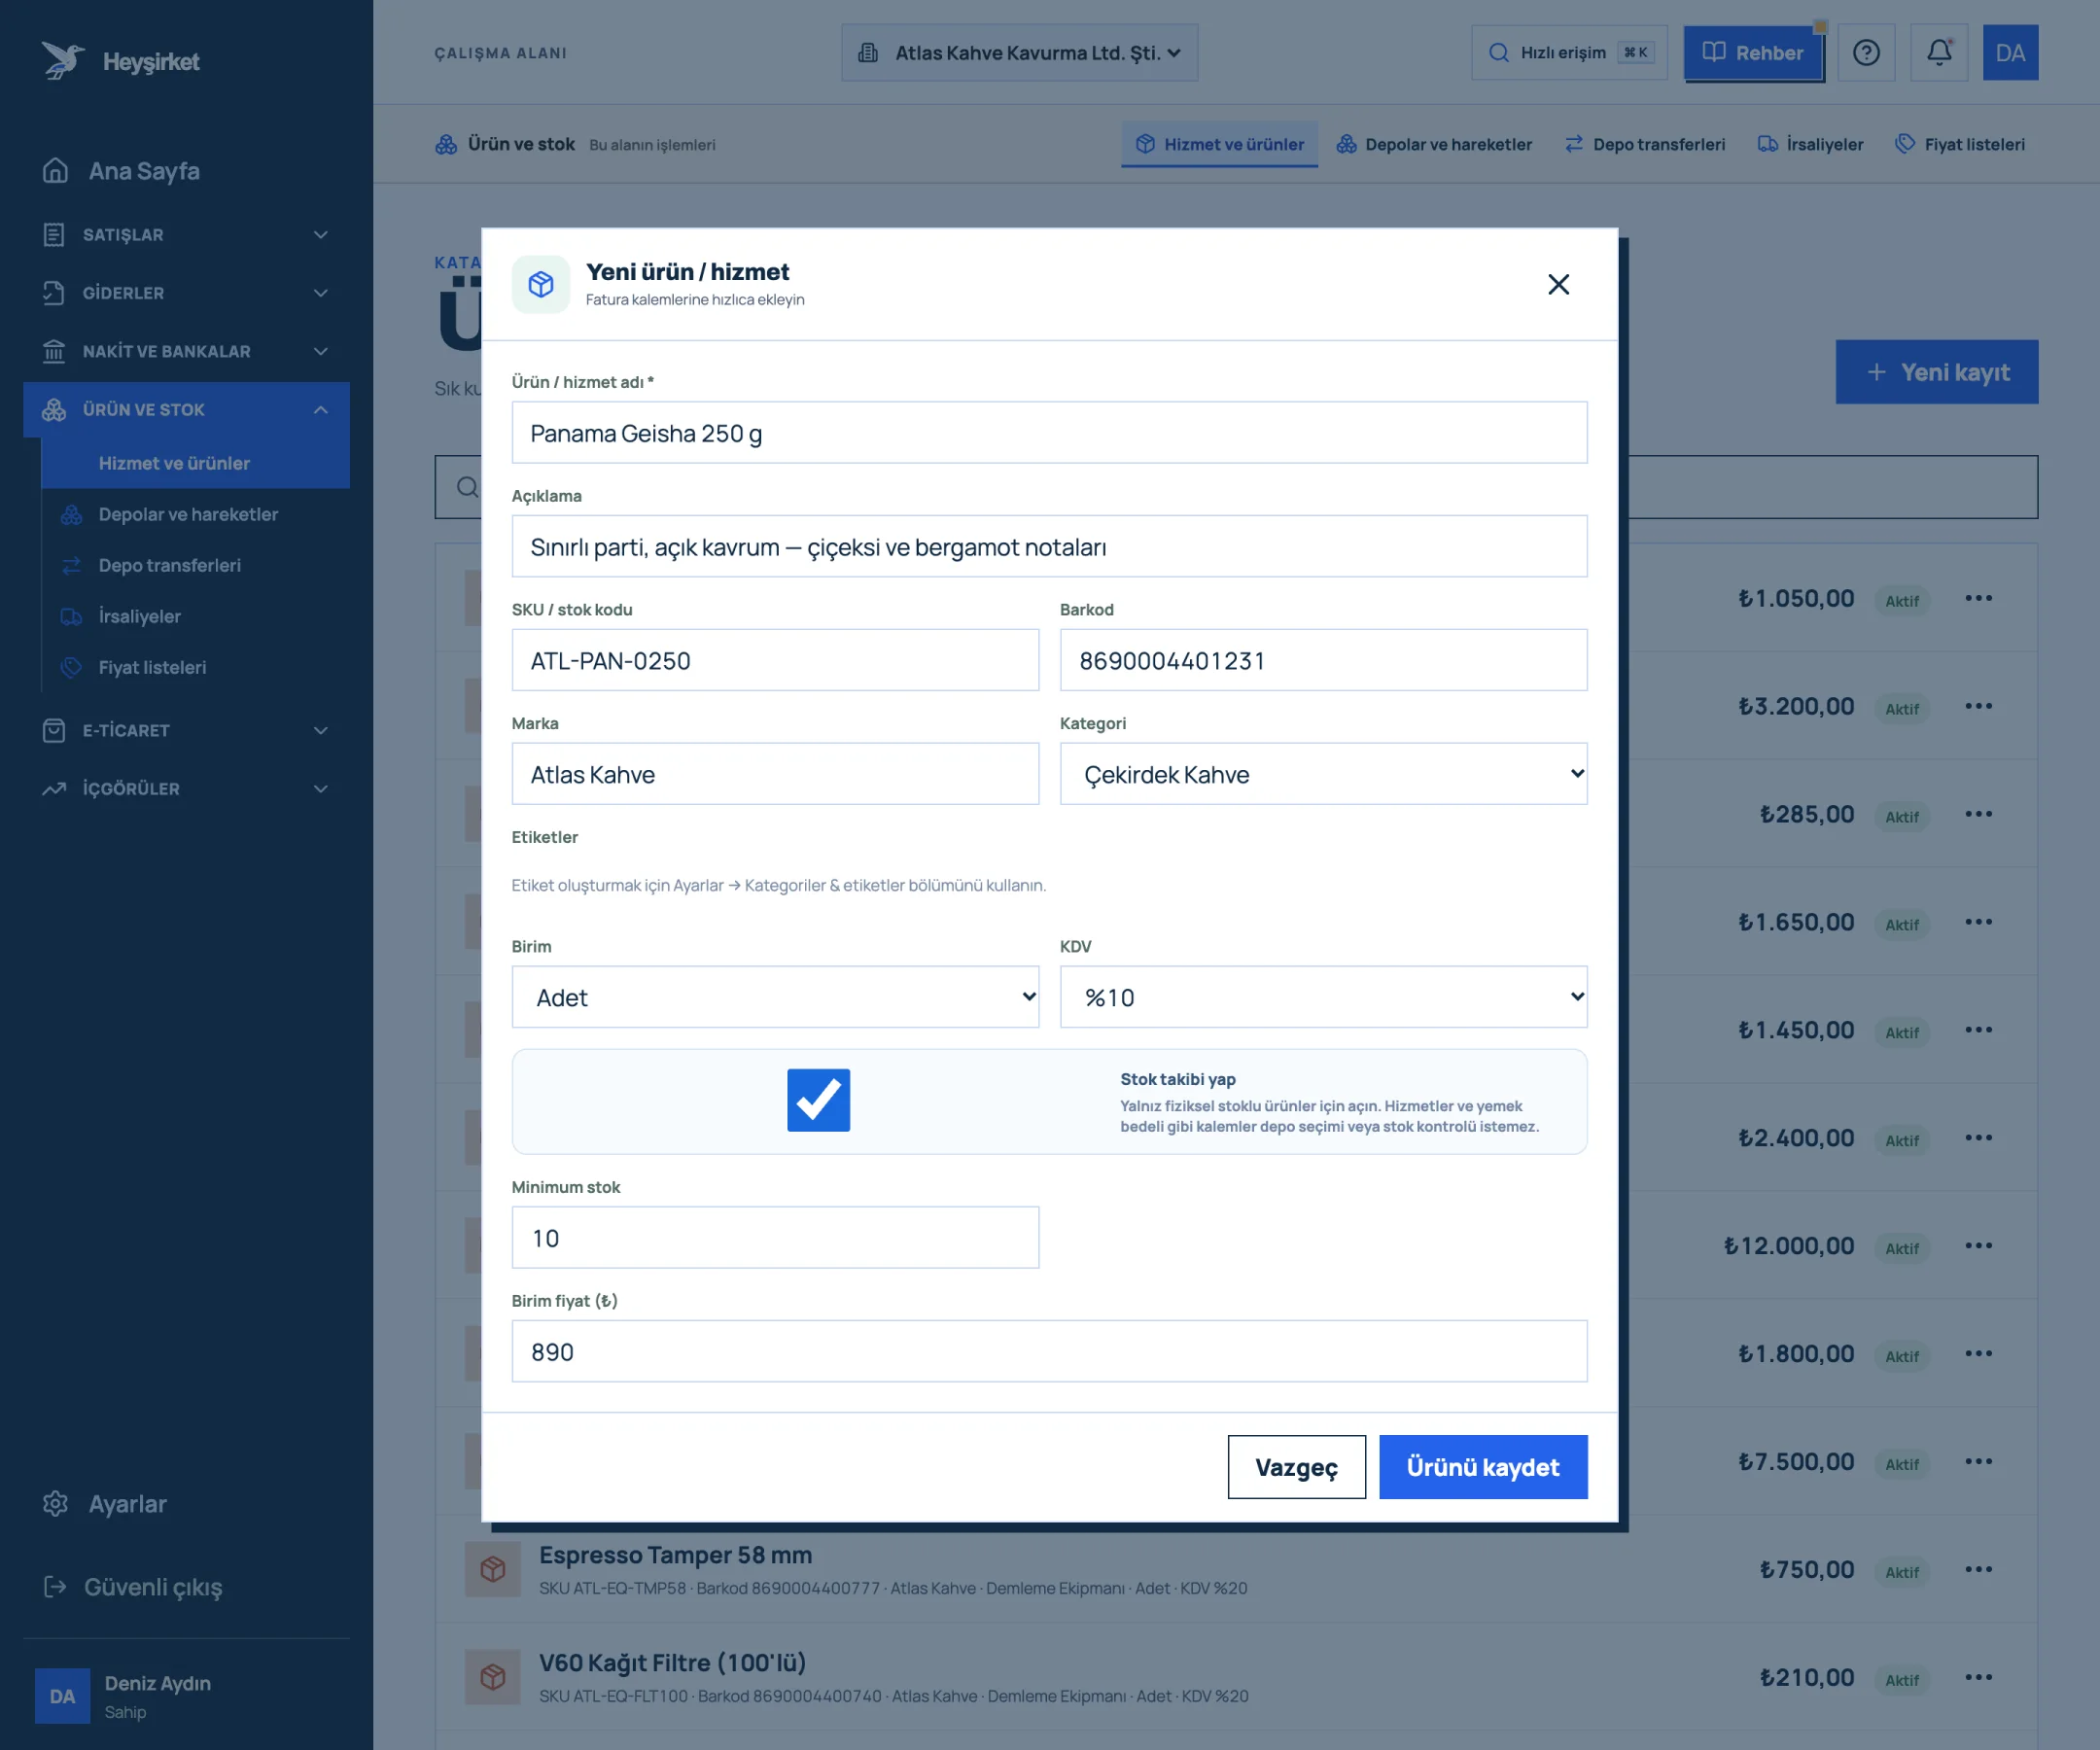Click the Heyşirket bird logo
The width and height of the screenshot is (2100, 1750).
coord(63,61)
